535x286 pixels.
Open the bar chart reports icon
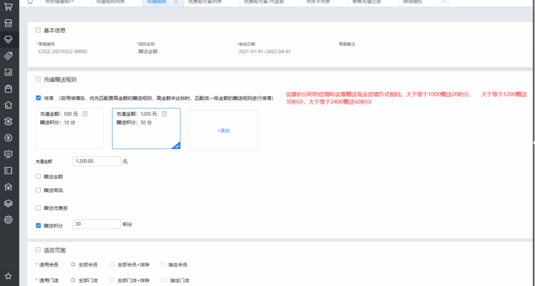click(x=8, y=72)
